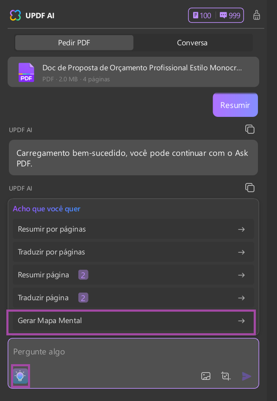
Task: Click the UPDF AI logo
Action: (15, 15)
